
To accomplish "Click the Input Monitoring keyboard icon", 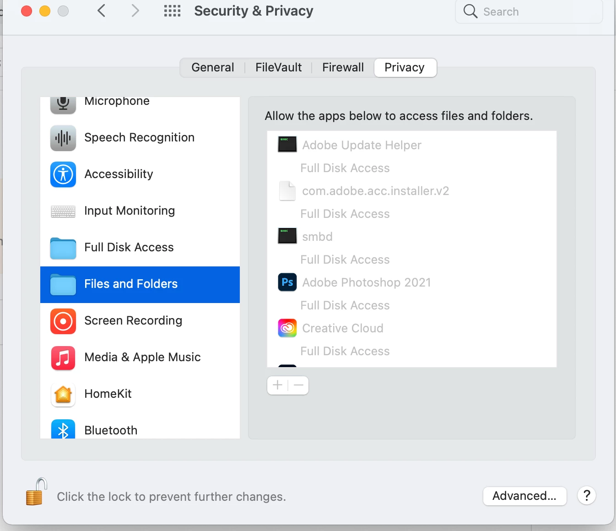I will [63, 211].
